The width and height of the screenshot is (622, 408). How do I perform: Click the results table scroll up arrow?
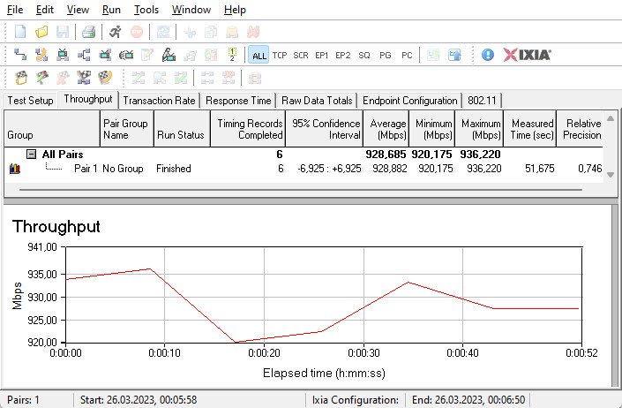point(611,118)
